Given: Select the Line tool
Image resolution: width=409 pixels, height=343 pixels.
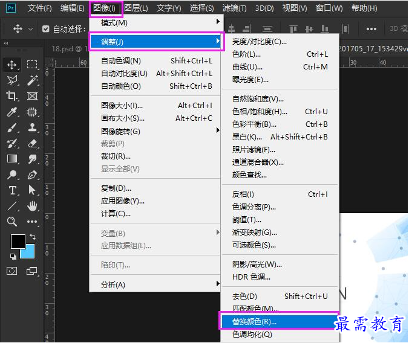Looking at the screenshot, I should [11, 206].
